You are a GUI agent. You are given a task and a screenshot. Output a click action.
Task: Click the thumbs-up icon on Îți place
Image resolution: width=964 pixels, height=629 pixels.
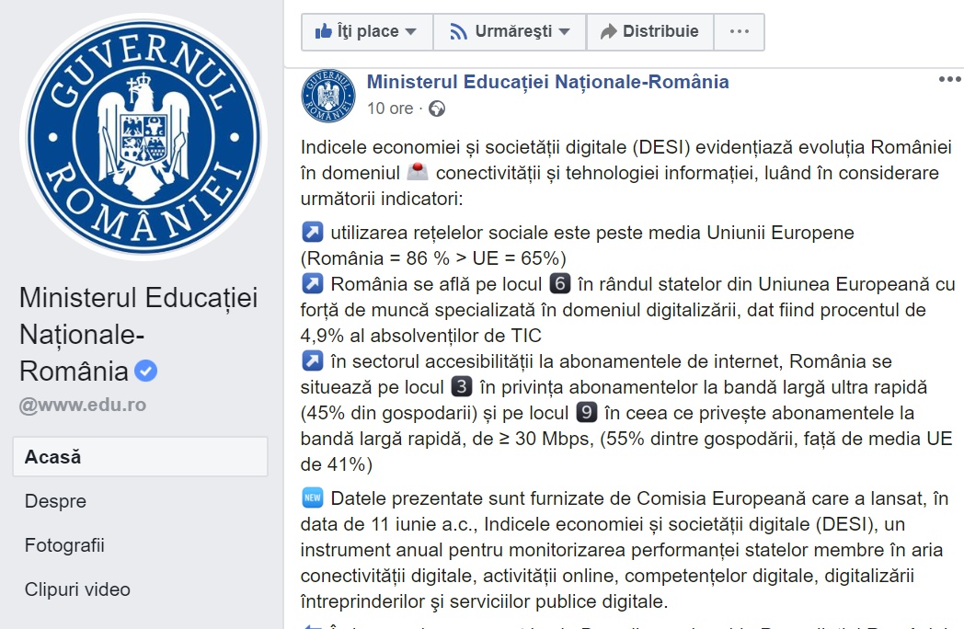coord(324,30)
